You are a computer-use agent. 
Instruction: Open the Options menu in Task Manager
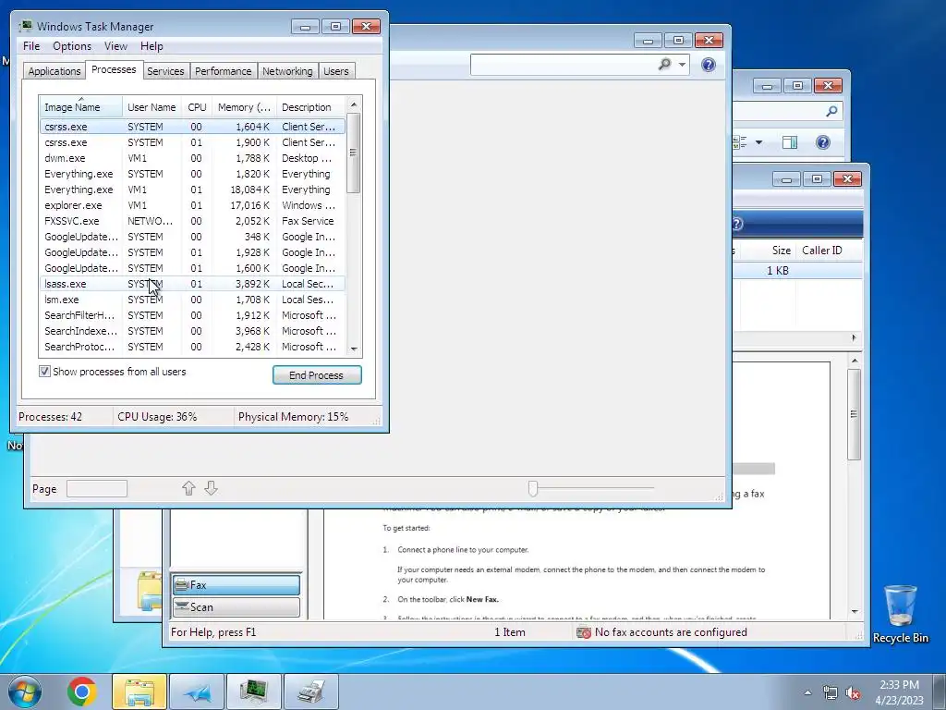[x=72, y=46]
